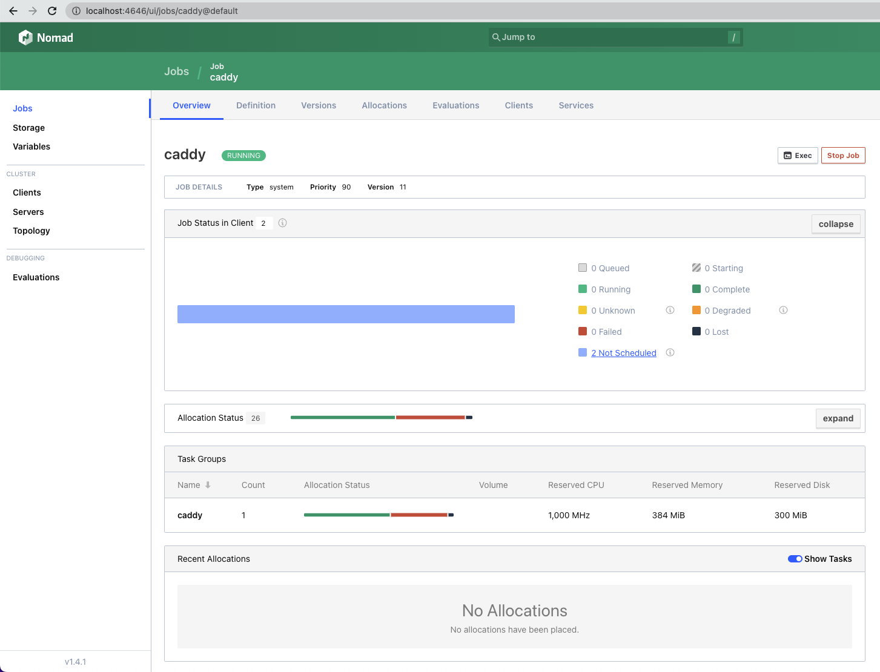
Task: Click the Running legend green swatch
Action: click(583, 289)
